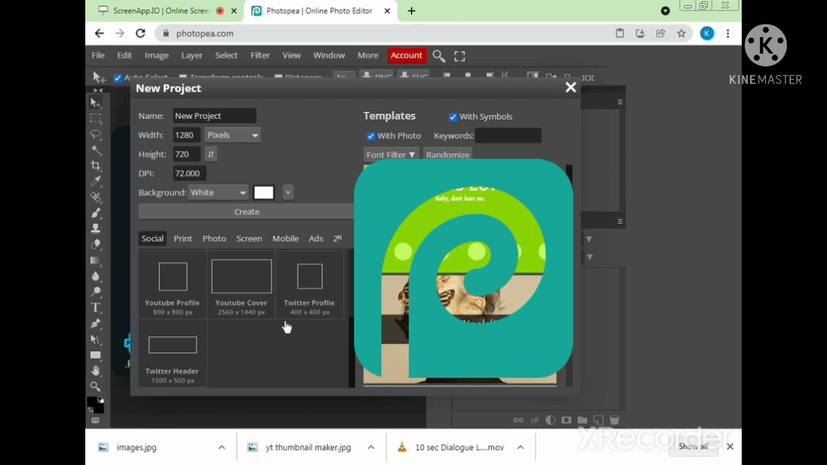Select the Brush tool
This screenshot has width=827, height=465.
(96, 213)
